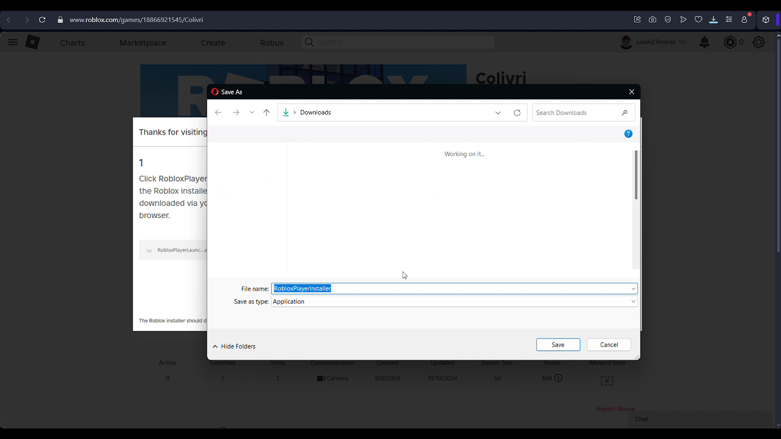This screenshot has width=781, height=439.
Task: Click Back arrow in Save As dialog
Action: [218, 113]
